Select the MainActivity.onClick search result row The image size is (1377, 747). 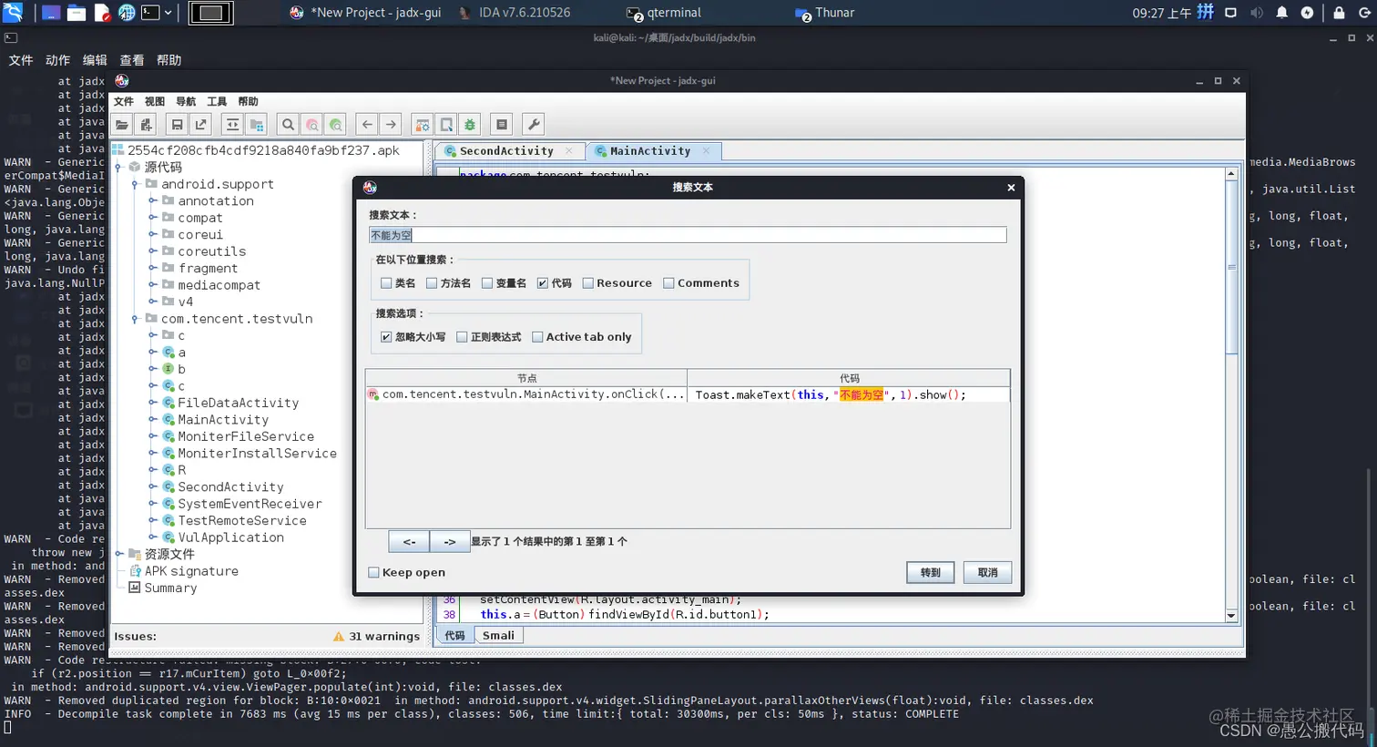688,394
